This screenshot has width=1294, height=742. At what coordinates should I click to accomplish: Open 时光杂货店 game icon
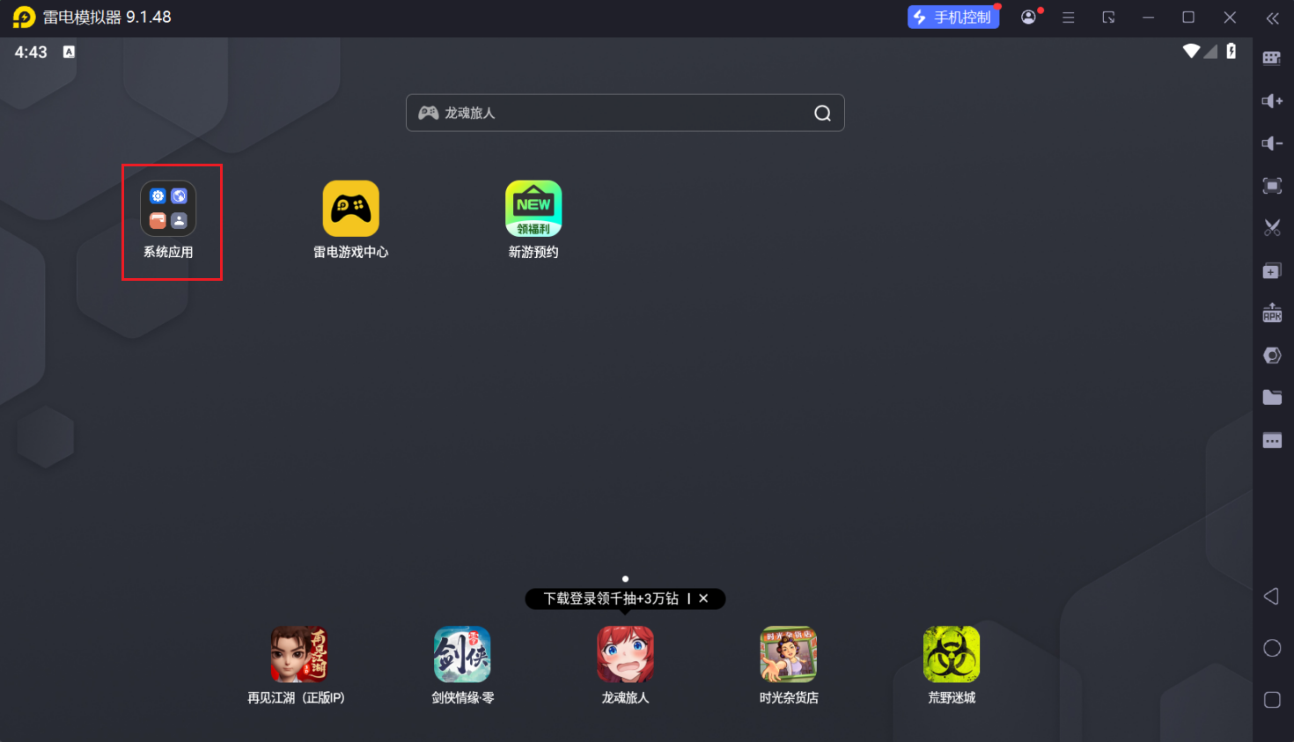click(x=789, y=654)
